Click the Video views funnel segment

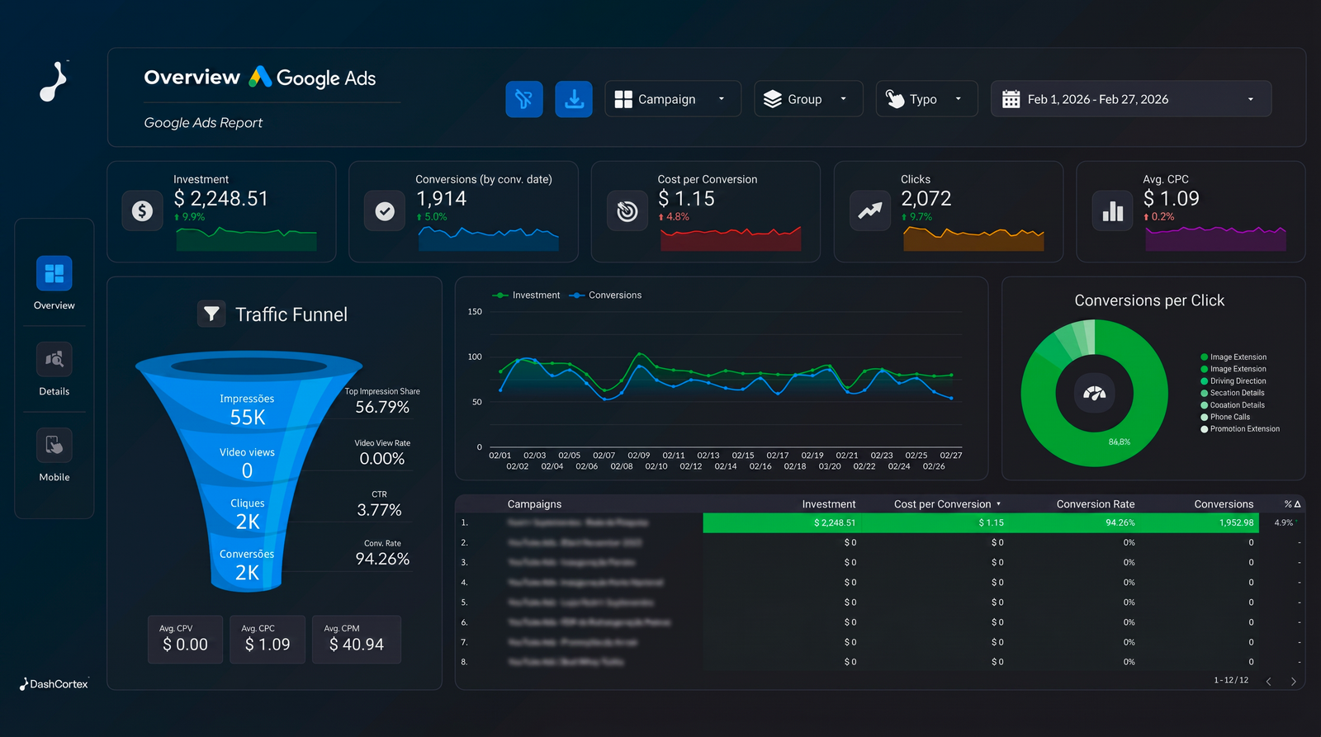[247, 463]
